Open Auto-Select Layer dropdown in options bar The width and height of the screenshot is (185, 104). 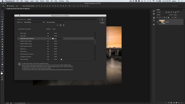click(x=18, y=6)
